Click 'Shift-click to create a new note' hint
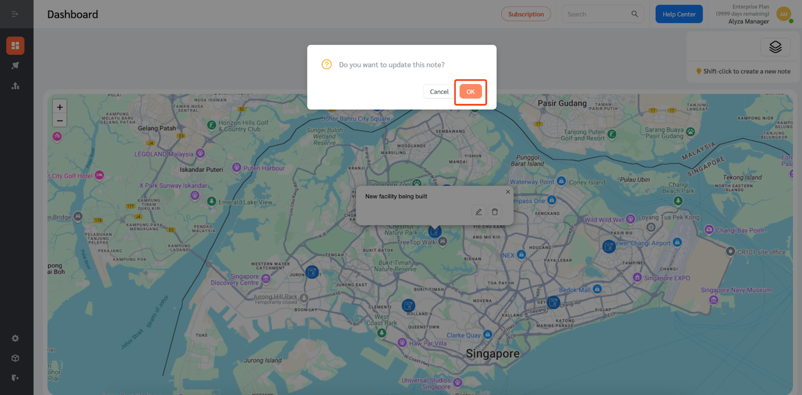 click(747, 72)
